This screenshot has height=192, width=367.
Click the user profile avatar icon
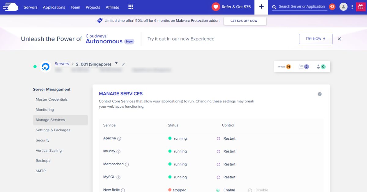coord(343,7)
